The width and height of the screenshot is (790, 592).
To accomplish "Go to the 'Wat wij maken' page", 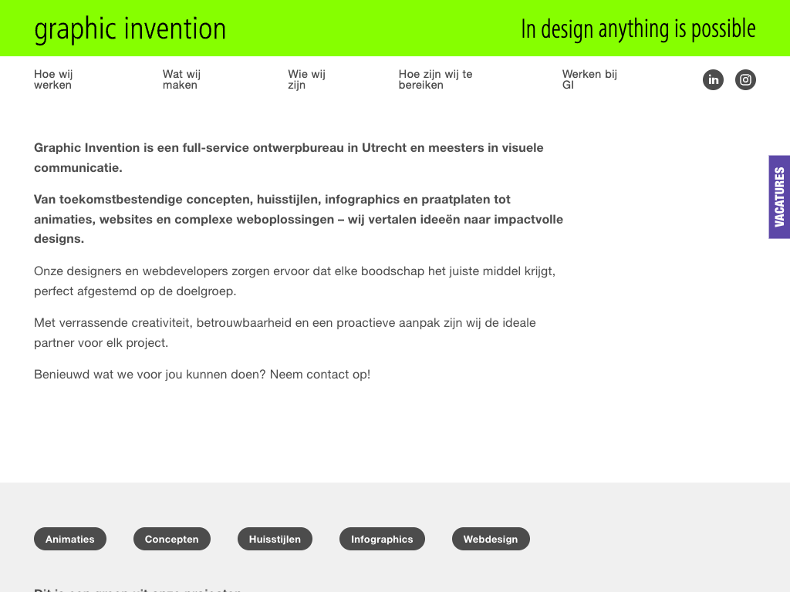I will [x=181, y=79].
